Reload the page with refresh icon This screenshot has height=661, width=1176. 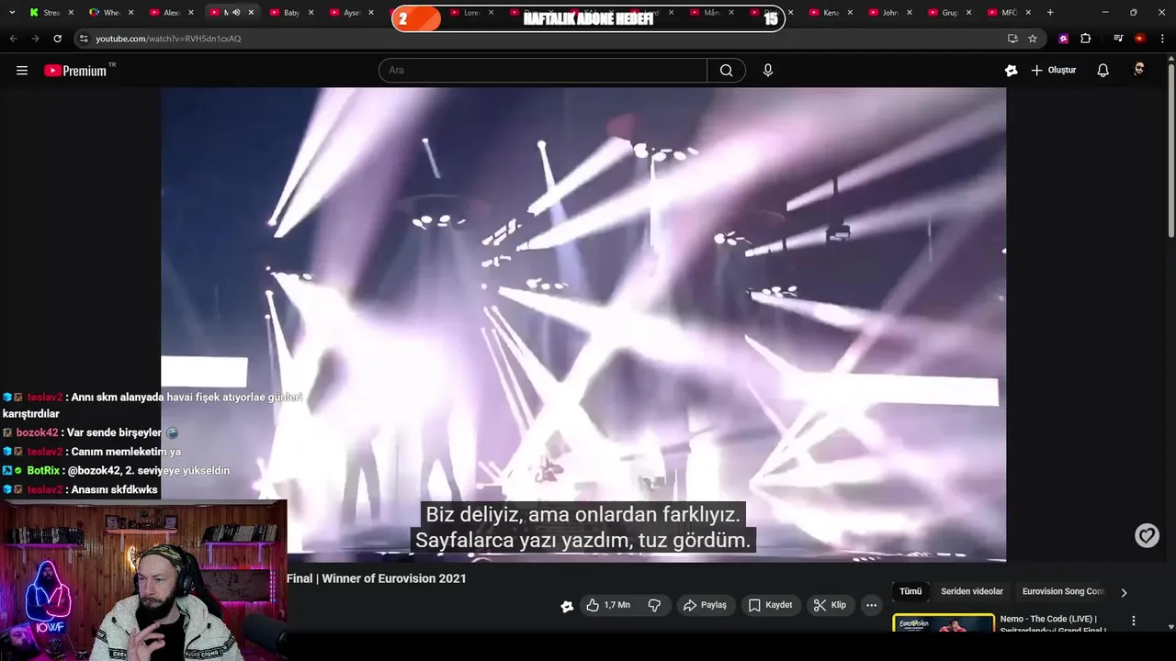tap(57, 39)
